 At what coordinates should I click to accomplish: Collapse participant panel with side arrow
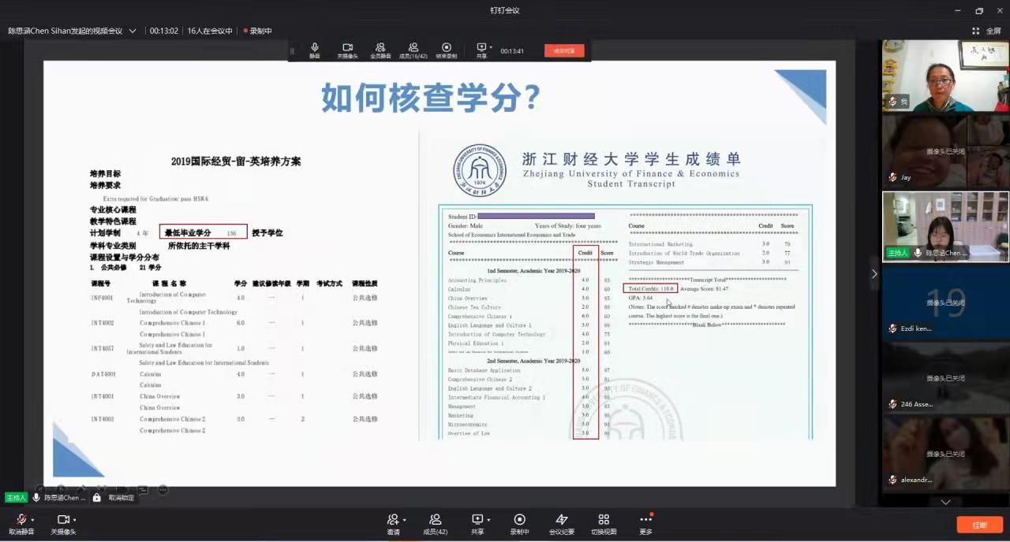pyautogui.click(x=873, y=273)
